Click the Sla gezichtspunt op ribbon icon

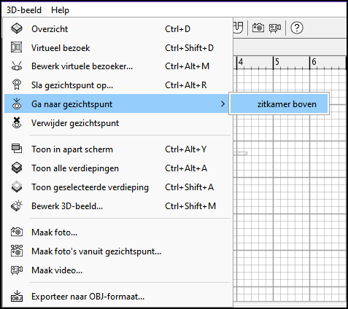(17, 85)
